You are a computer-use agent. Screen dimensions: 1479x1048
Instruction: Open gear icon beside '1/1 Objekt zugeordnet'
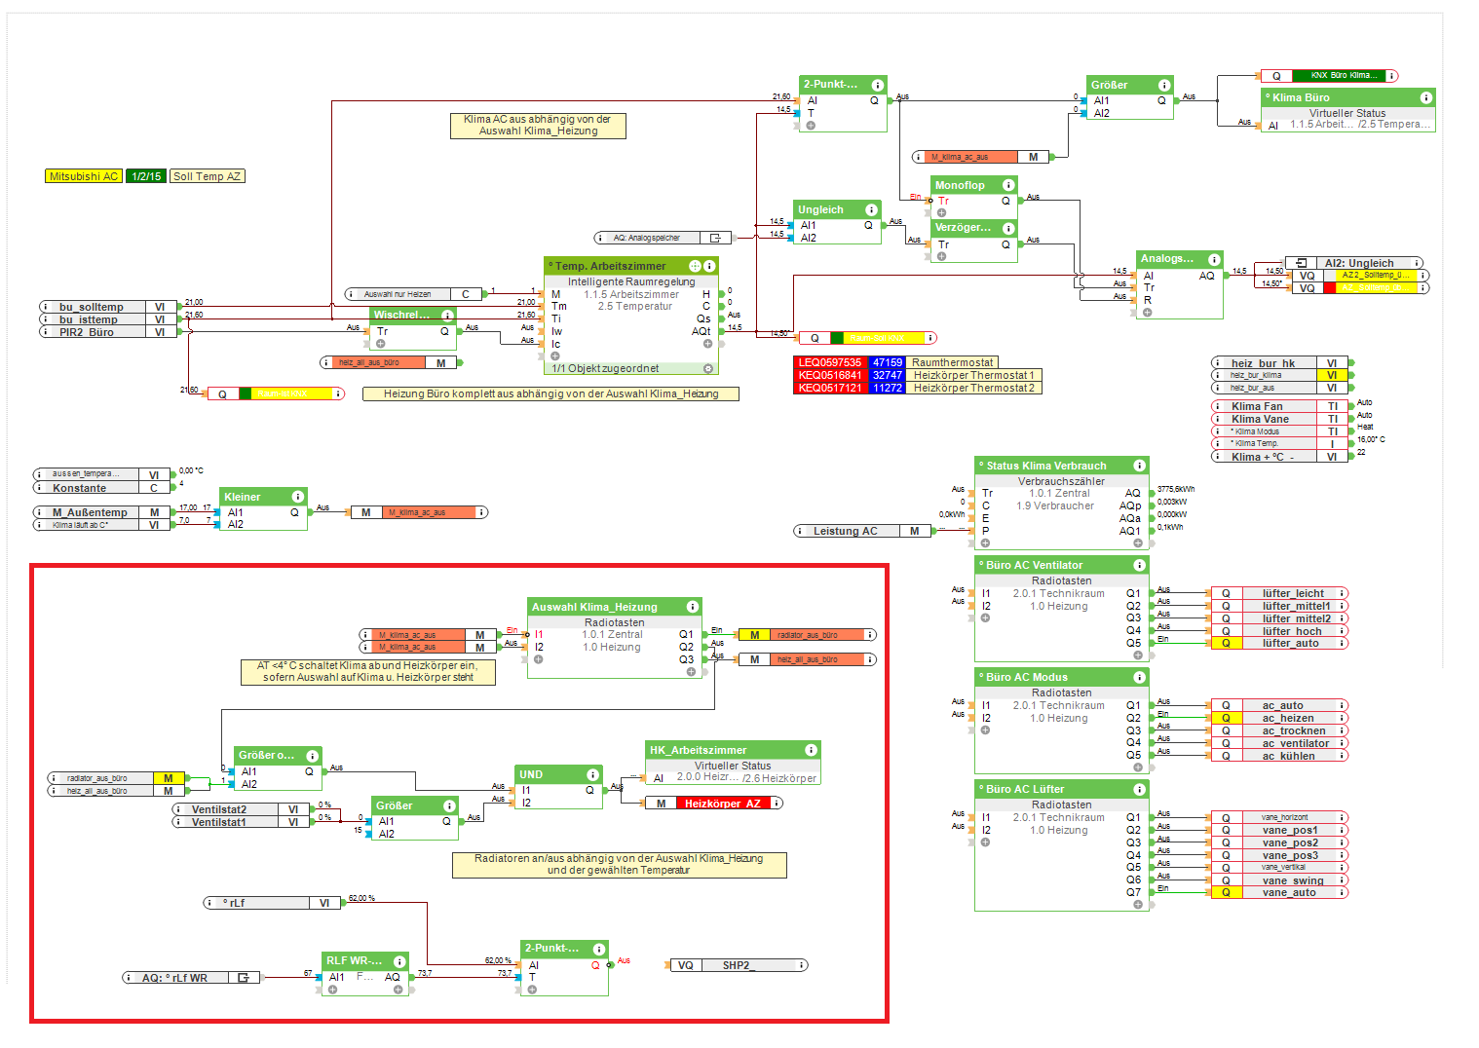point(708,369)
